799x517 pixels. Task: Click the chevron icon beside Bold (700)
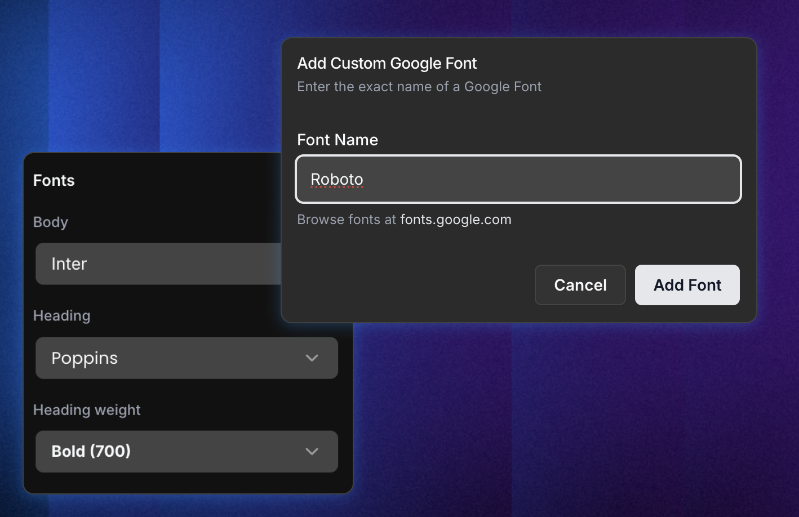312,452
